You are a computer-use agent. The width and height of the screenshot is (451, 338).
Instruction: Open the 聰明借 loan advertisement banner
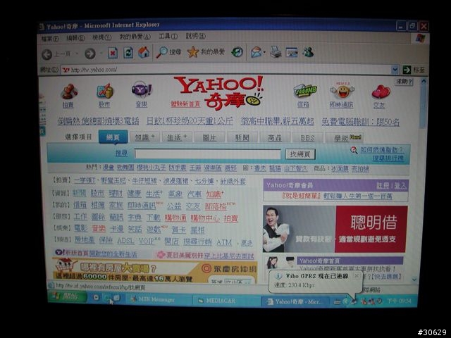pos(335,229)
